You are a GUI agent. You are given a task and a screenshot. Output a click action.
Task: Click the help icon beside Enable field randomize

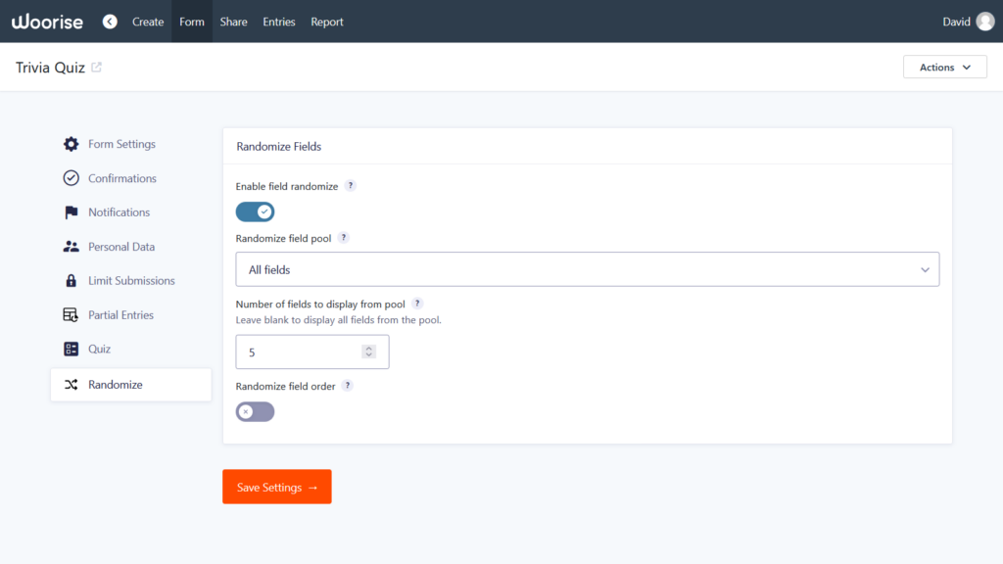[x=351, y=186]
